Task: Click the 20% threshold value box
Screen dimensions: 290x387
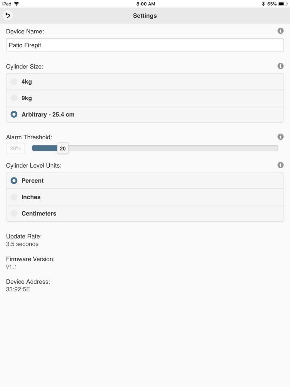Action: pyautogui.click(x=15, y=148)
